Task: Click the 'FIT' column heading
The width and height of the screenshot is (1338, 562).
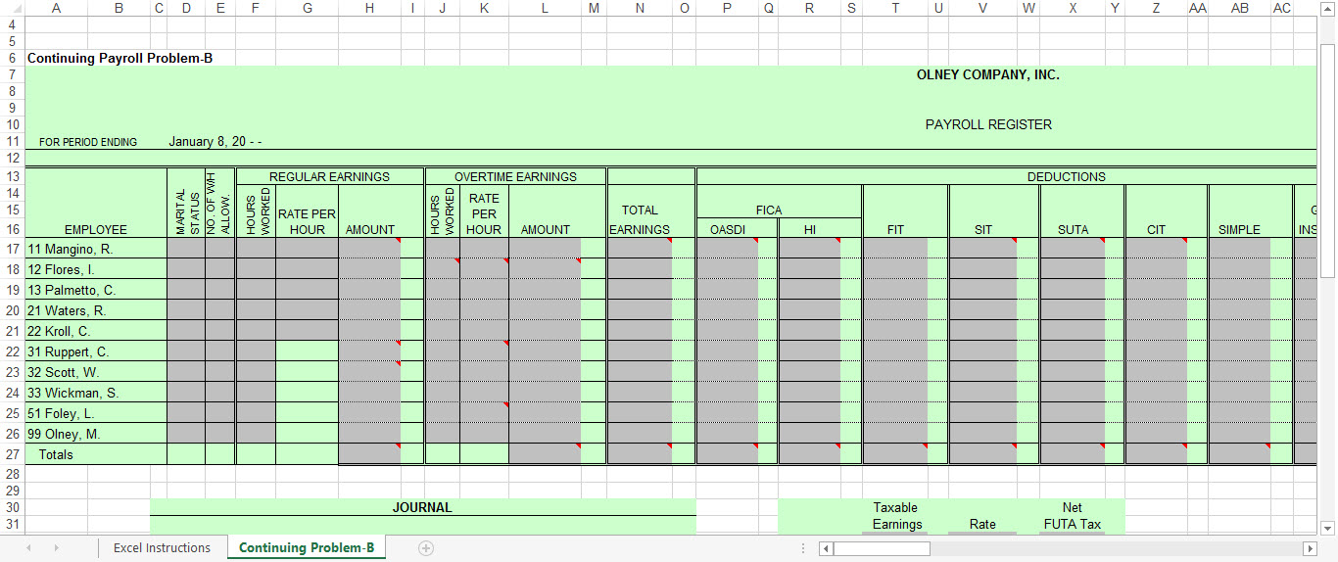Action: [x=895, y=230]
